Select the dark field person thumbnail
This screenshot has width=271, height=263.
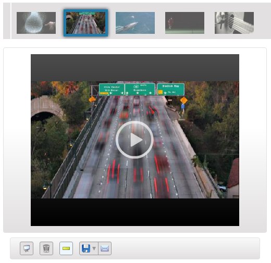pyautogui.click(x=184, y=23)
